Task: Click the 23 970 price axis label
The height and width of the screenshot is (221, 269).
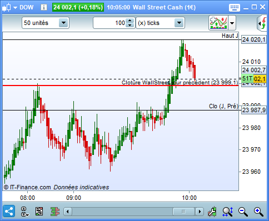Action: point(251,149)
